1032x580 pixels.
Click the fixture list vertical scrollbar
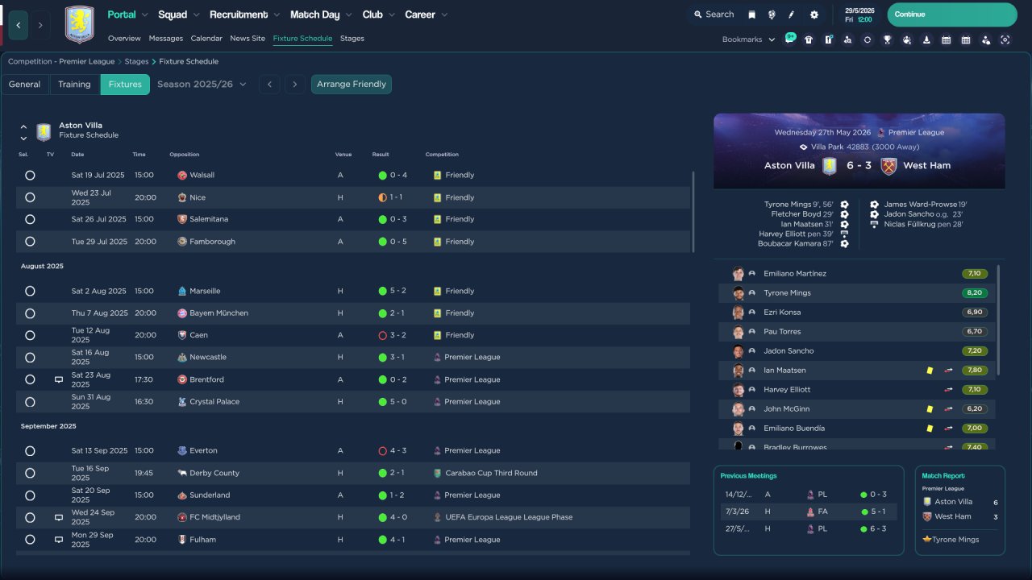pyautogui.click(x=693, y=212)
